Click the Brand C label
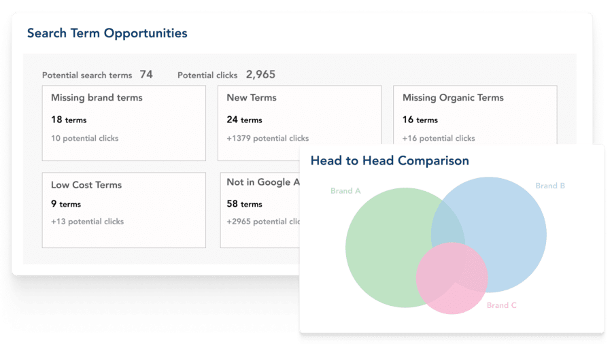 tap(502, 305)
